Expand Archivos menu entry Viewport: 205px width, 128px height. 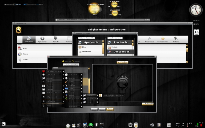click(53, 78)
